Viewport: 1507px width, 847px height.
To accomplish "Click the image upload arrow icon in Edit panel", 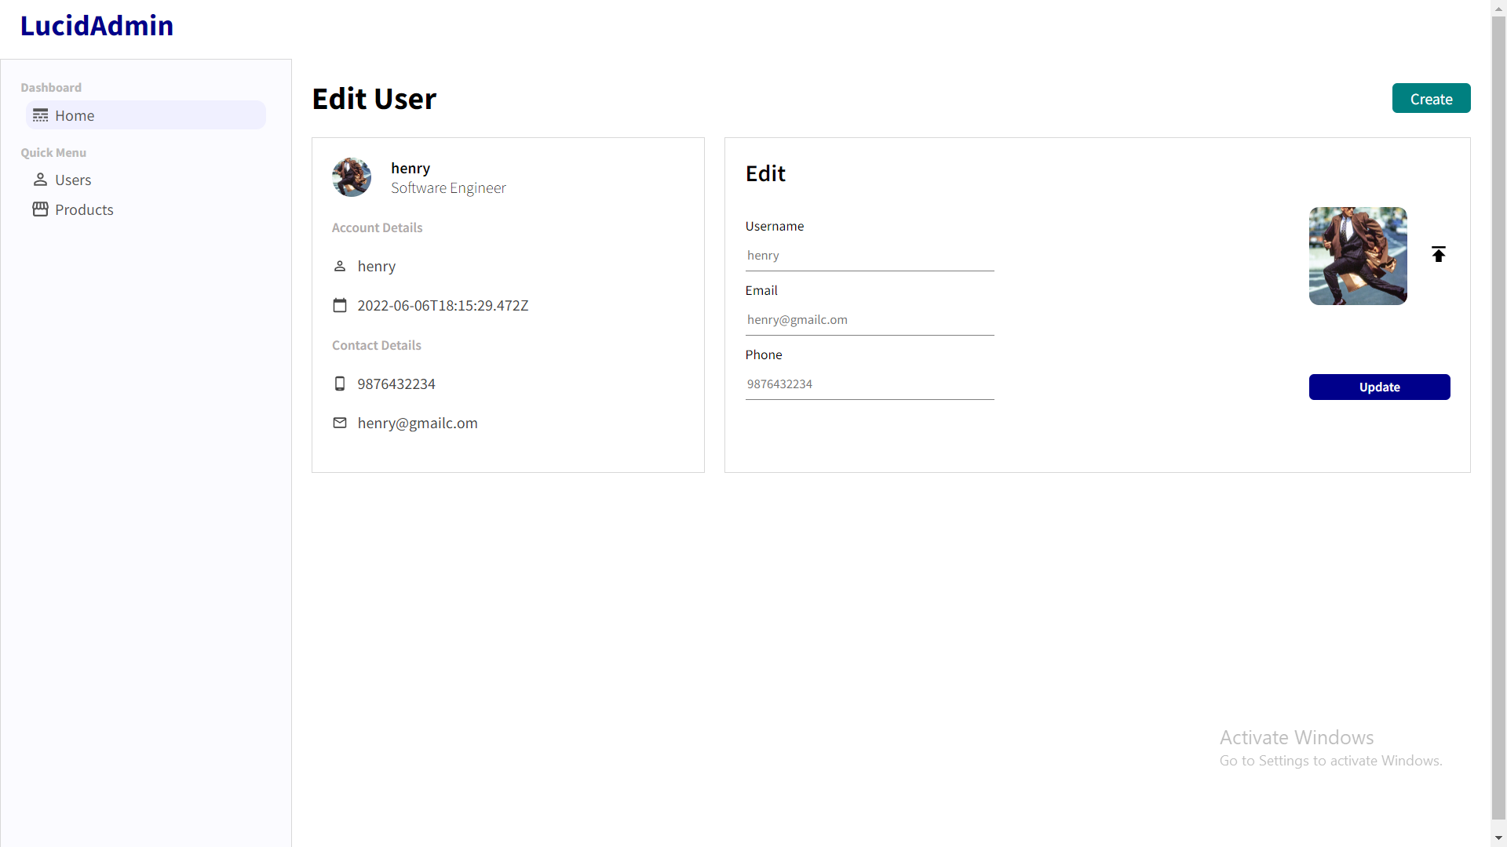I will pyautogui.click(x=1439, y=253).
